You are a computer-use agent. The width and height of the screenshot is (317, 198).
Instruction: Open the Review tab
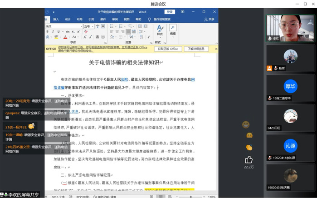tap(115, 19)
